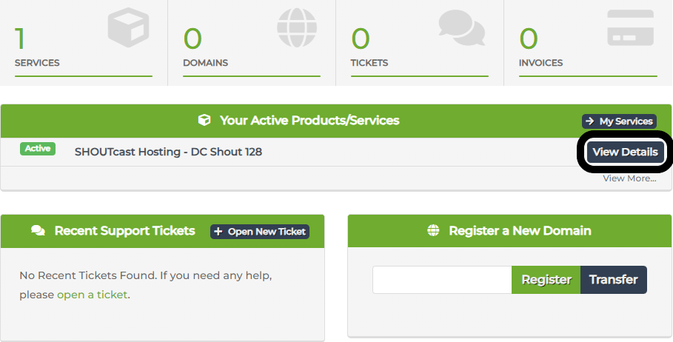Click the chat bubbles icon in Tickets tile
This screenshot has width=673, height=342.
(x=462, y=27)
